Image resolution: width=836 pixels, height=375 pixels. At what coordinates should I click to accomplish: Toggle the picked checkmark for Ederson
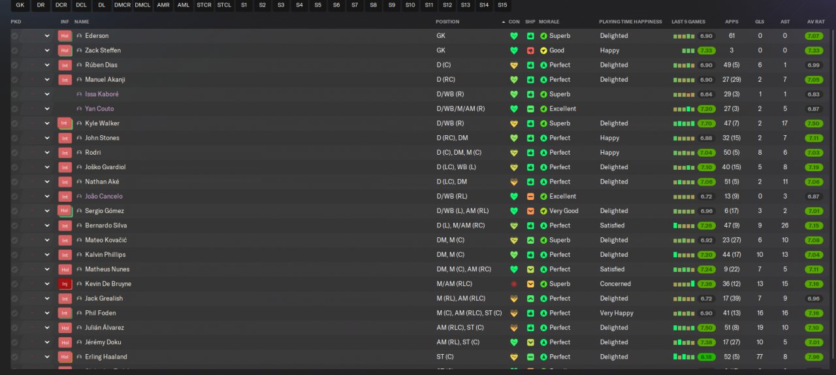[14, 36]
